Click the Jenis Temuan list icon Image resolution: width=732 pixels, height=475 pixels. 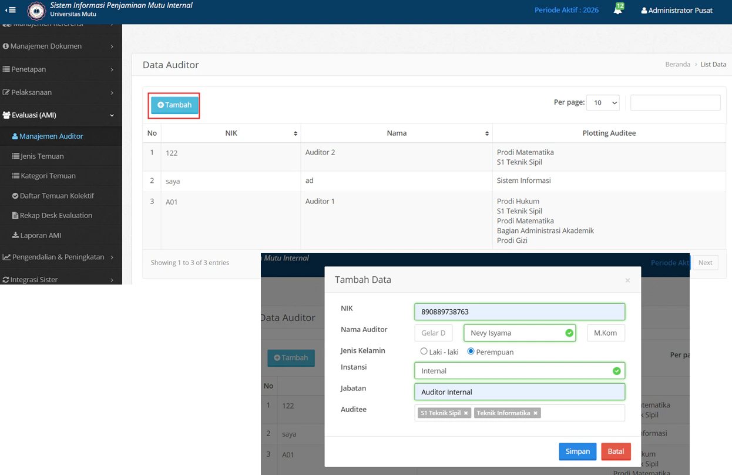pyautogui.click(x=16, y=156)
